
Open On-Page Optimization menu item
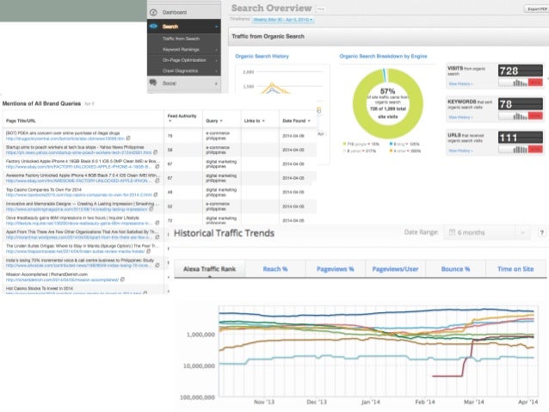click(x=184, y=60)
